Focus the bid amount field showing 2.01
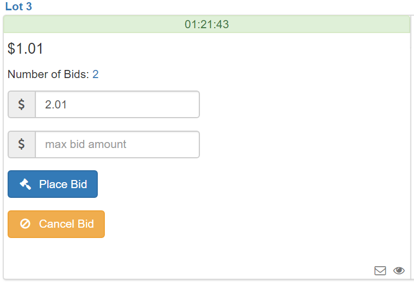This screenshot has width=414, height=283. [117, 104]
